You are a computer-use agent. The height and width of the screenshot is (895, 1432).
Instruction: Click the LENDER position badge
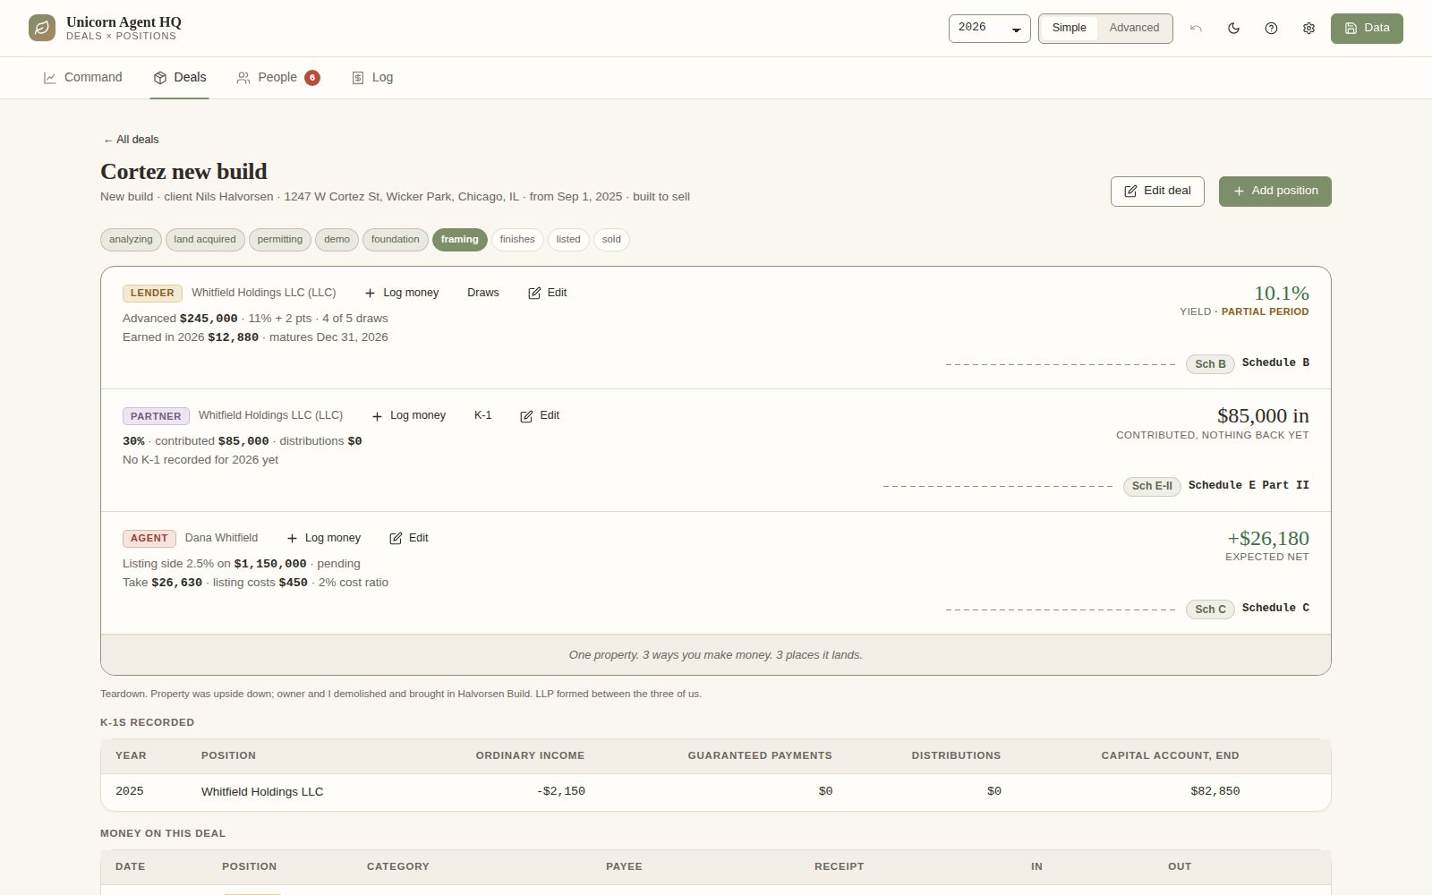(152, 293)
